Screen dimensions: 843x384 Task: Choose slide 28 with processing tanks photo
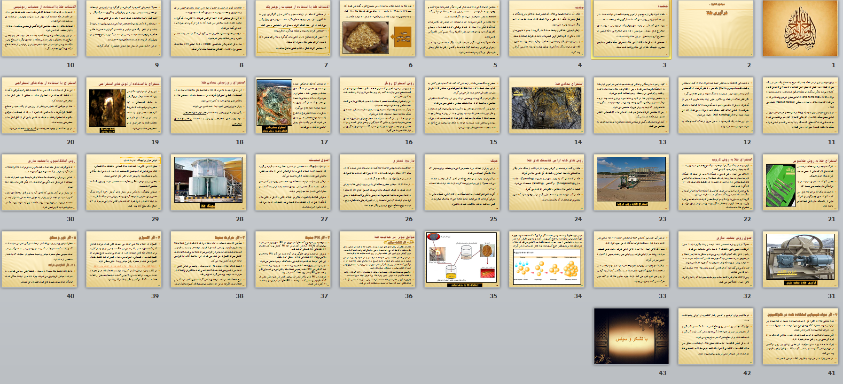pos(208,183)
